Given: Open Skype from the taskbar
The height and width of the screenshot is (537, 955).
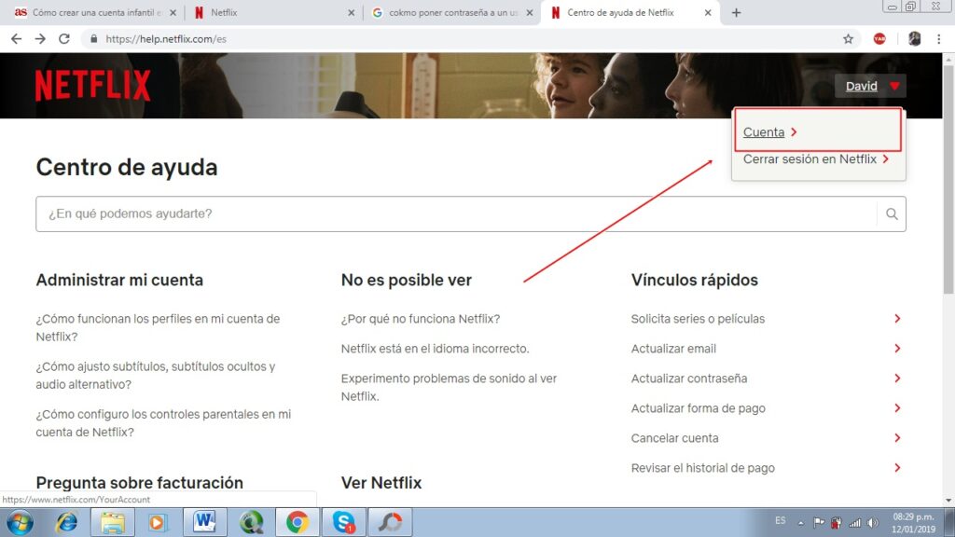Looking at the screenshot, I should 344,522.
